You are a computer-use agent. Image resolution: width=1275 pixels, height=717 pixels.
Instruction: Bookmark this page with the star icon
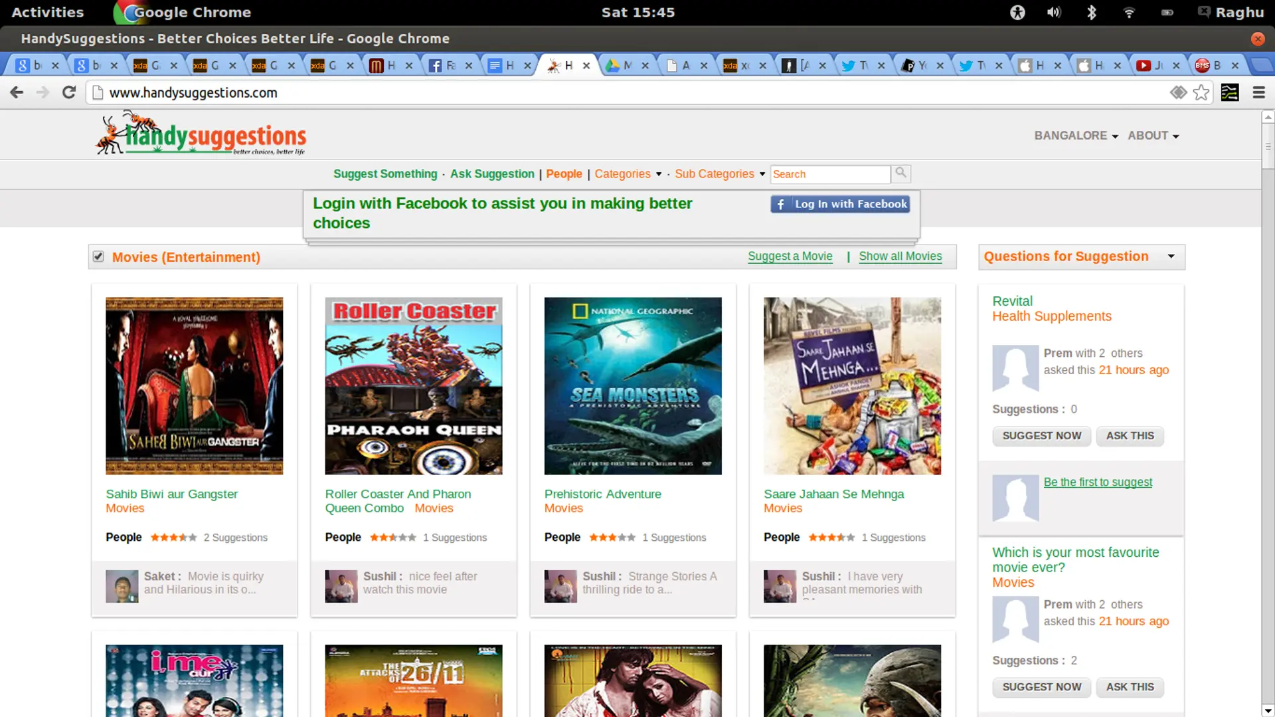[1201, 92]
